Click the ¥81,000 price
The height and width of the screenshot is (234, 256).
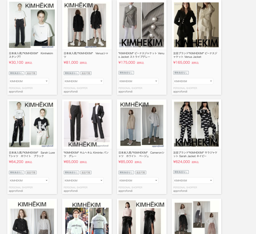(71, 63)
